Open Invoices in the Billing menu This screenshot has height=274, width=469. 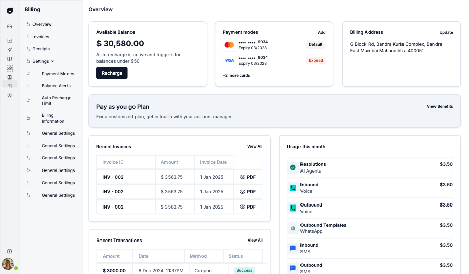(41, 37)
